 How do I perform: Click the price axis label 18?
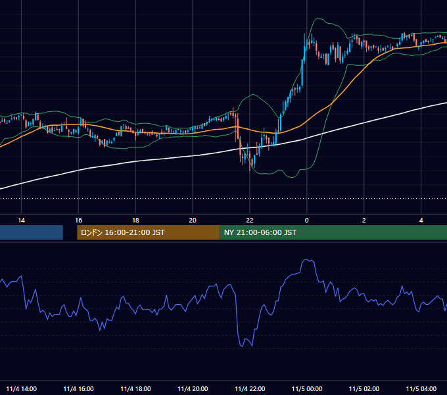pos(135,220)
